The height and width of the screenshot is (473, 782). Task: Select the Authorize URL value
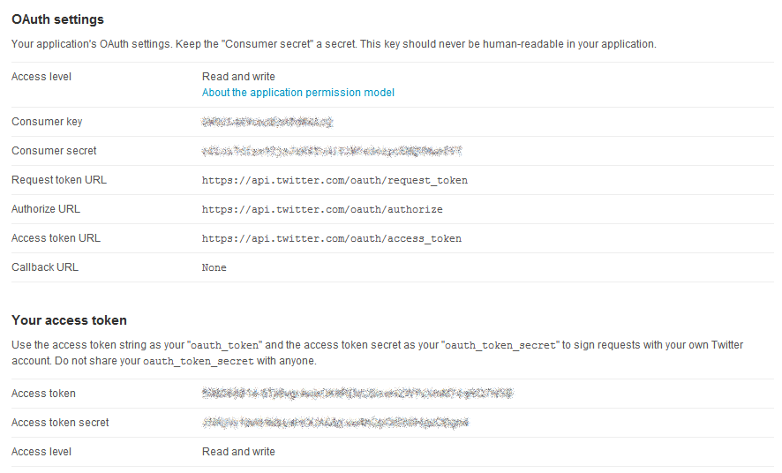tap(322, 209)
